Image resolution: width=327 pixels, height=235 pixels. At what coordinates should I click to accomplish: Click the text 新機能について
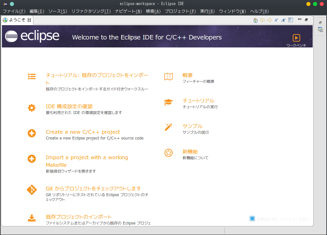tap(195, 158)
